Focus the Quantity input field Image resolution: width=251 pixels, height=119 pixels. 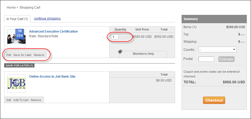(x=115, y=37)
